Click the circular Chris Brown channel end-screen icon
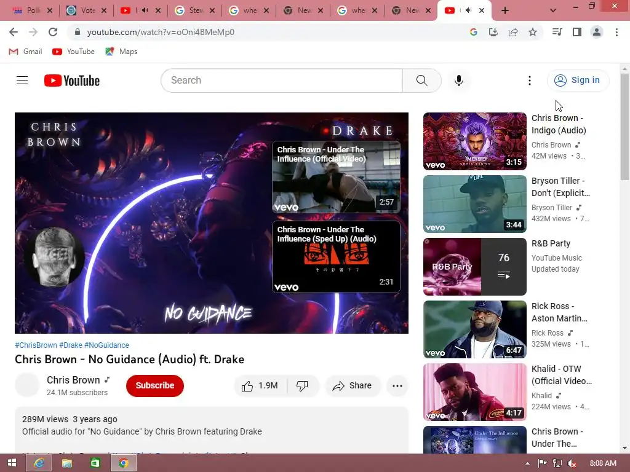630x472 pixels. tap(54, 257)
